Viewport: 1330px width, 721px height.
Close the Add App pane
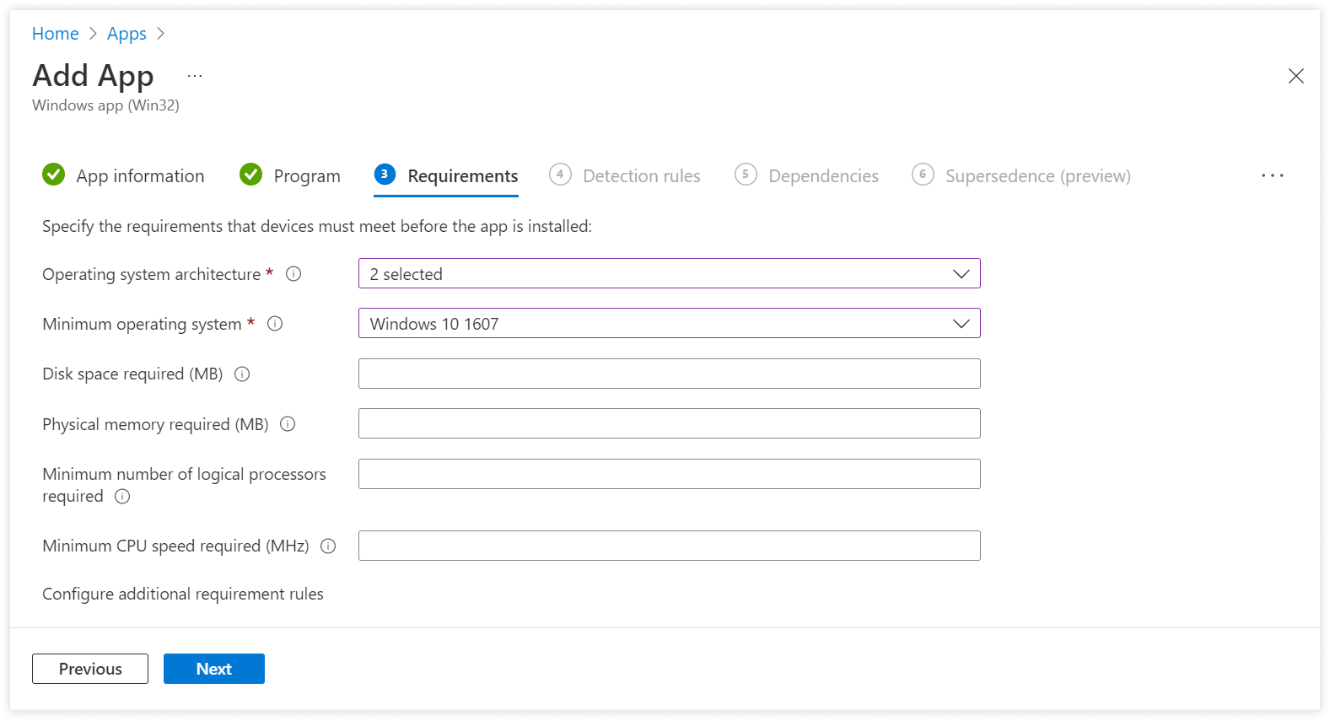click(1295, 76)
